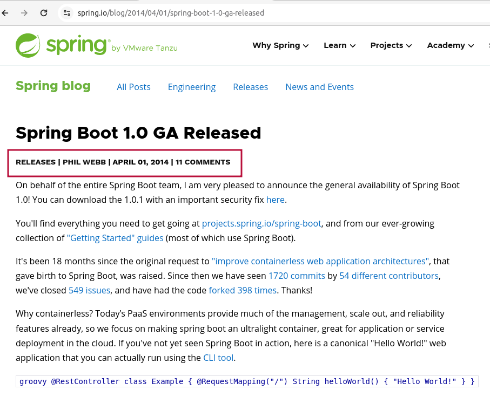Open the 549 issues link

pyautogui.click(x=89, y=290)
